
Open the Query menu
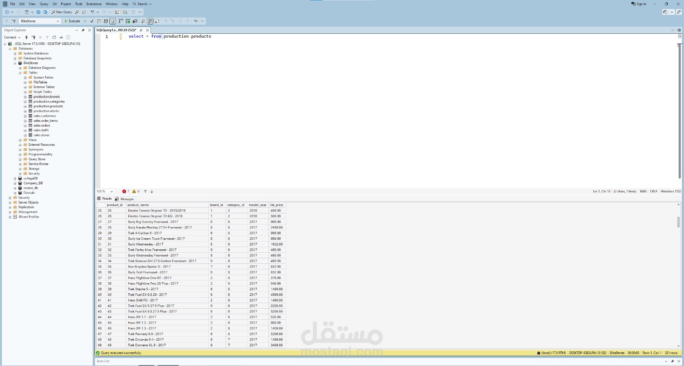click(x=44, y=4)
